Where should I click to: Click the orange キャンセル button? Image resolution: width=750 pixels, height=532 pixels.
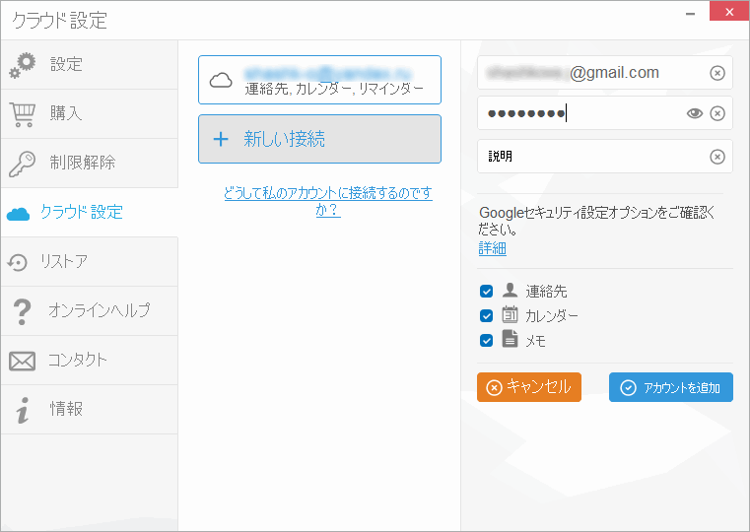(529, 387)
